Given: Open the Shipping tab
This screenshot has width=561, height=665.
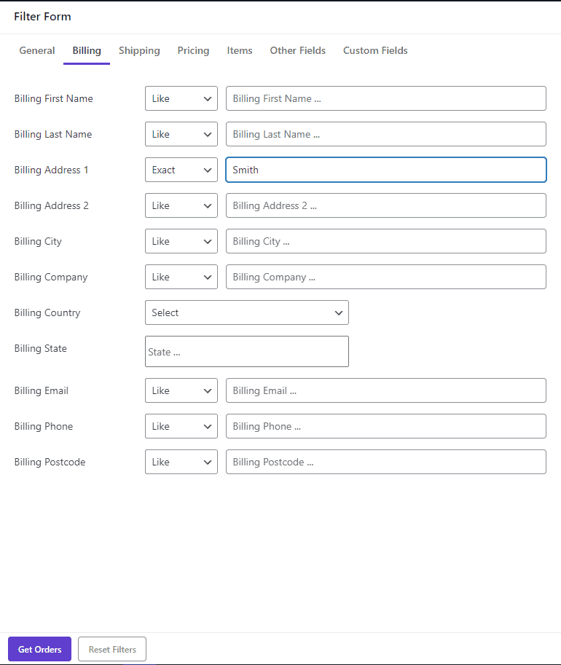Looking at the screenshot, I should coord(139,50).
